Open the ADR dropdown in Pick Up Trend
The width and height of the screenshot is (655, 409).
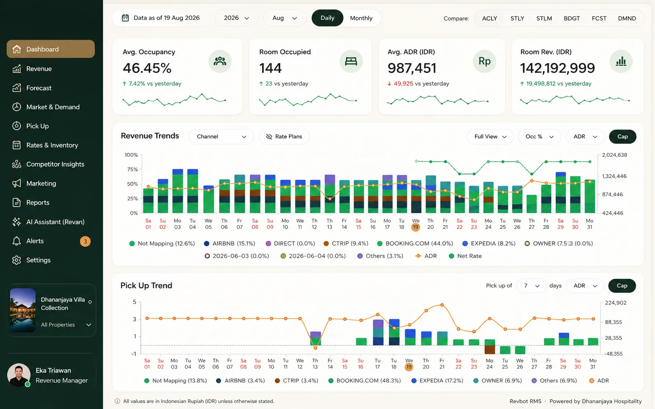pos(585,286)
